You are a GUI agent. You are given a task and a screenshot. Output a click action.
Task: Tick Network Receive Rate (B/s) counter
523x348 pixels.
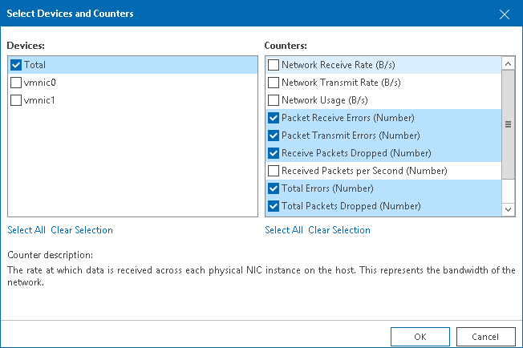tap(274, 65)
